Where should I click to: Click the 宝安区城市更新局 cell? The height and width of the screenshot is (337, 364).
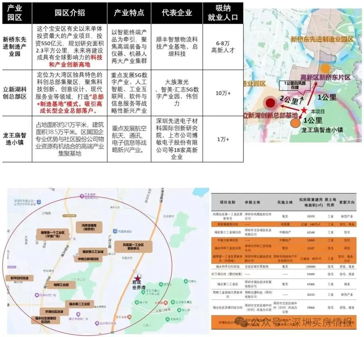256,266
